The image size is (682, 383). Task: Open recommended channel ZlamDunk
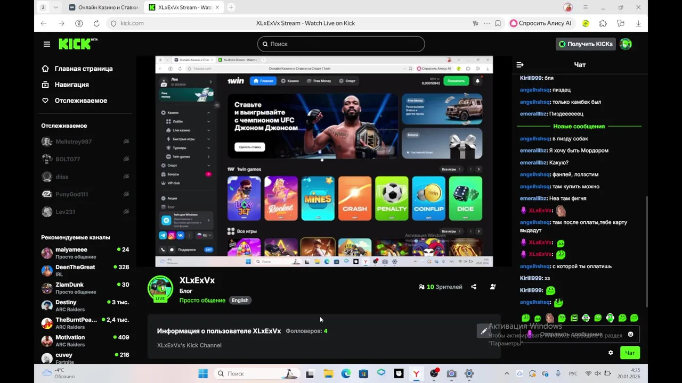point(85,288)
